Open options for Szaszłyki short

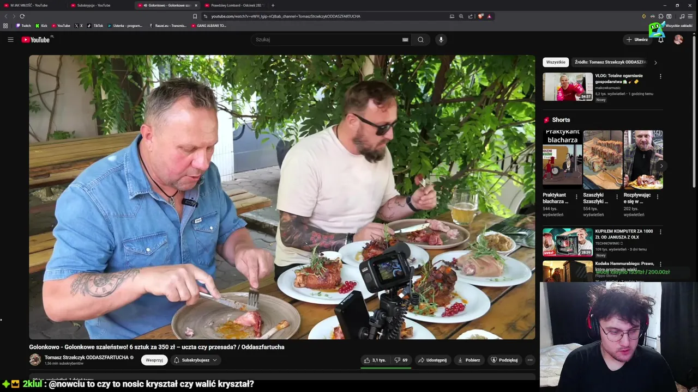617,197
